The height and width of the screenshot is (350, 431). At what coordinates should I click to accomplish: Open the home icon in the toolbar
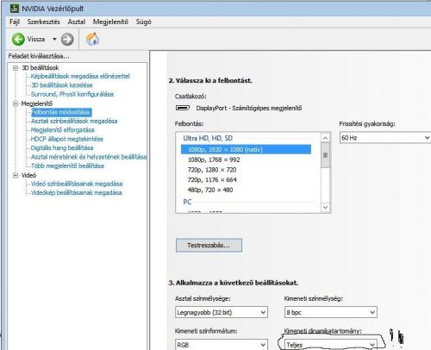click(92, 39)
